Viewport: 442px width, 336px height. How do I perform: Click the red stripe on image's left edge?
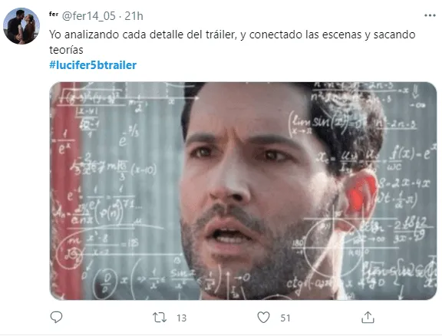tap(66, 192)
